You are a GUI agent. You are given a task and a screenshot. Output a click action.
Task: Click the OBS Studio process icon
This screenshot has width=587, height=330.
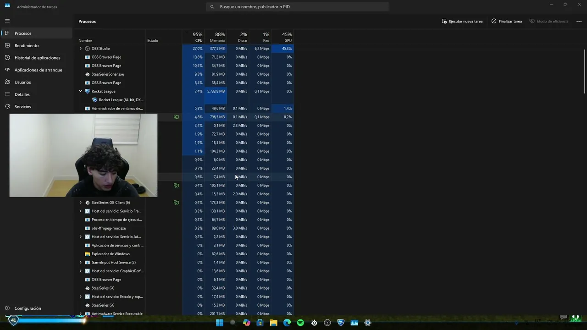coord(88,49)
